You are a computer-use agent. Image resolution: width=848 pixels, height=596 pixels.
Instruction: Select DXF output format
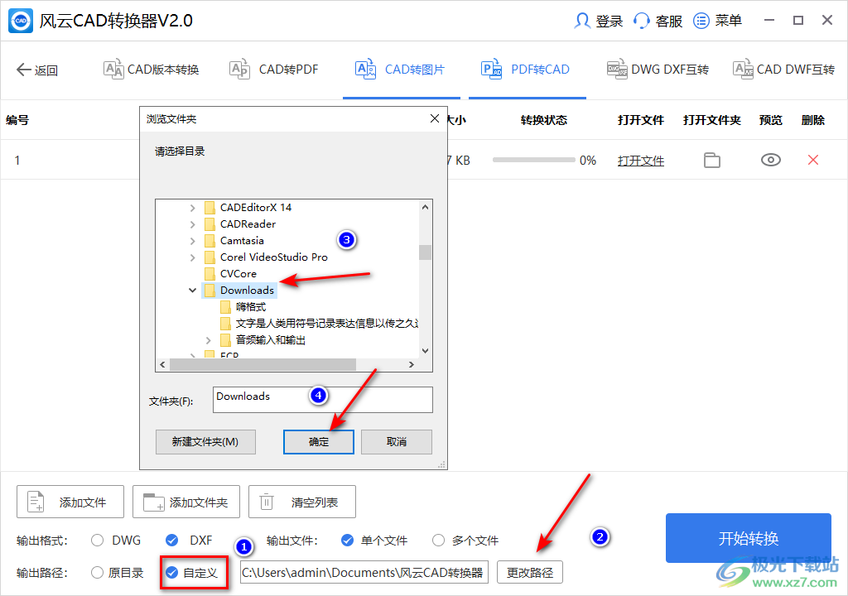172,541
